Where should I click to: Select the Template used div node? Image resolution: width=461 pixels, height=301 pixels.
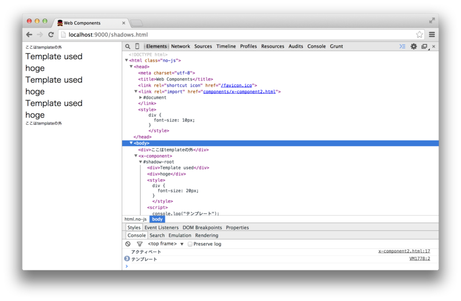pos(178,168)
